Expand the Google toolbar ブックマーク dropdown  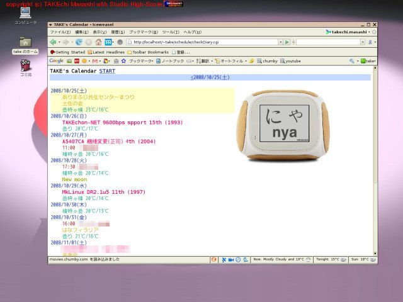(141, 61)
